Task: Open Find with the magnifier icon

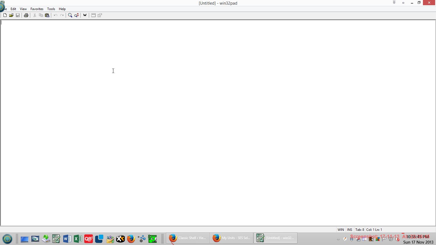Action: 70,15
